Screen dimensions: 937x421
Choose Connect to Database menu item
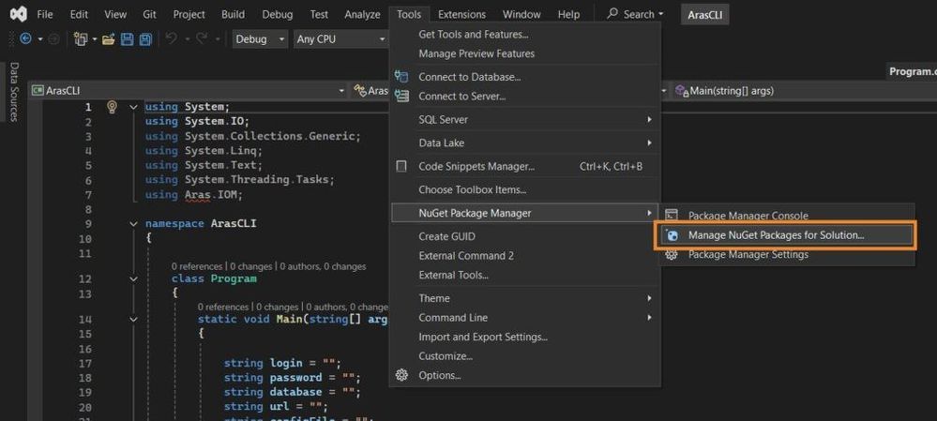(x=469, y=77)
